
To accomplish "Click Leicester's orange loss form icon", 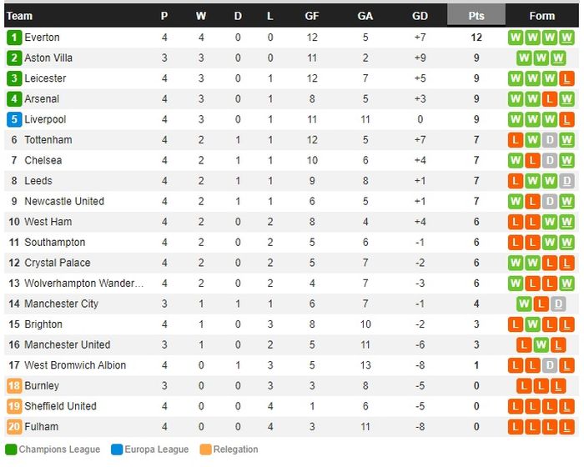I will tap(567, 78).
